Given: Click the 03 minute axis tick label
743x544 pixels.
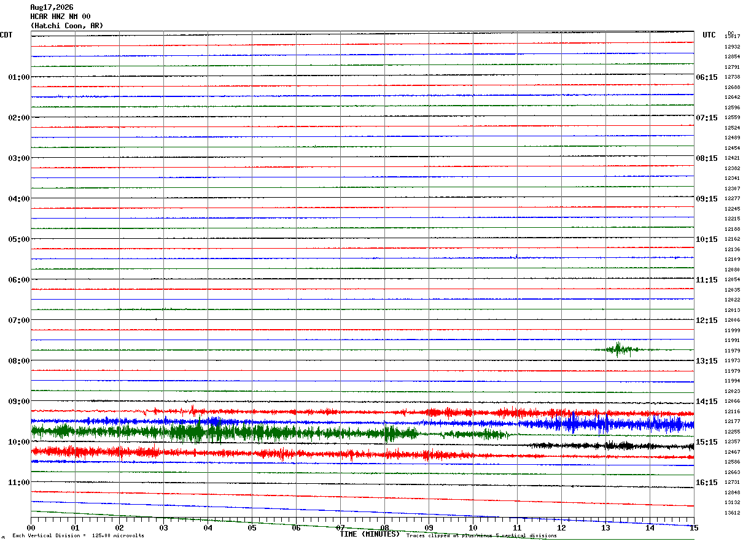Looking at the screenshot, I should coord(163,528).
